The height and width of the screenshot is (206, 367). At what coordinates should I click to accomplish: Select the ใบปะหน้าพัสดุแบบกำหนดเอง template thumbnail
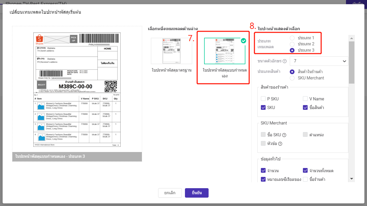225,51
